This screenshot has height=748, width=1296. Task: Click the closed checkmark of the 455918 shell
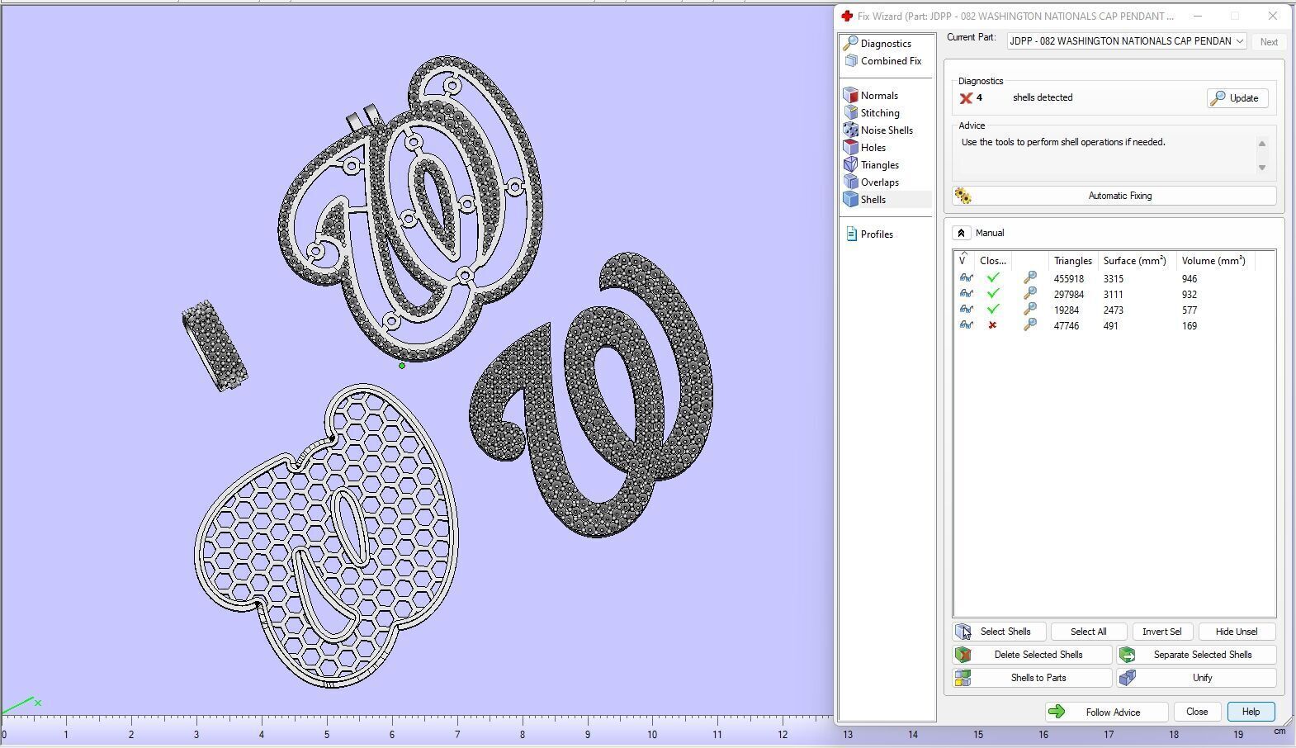click(x=993, y=279)
